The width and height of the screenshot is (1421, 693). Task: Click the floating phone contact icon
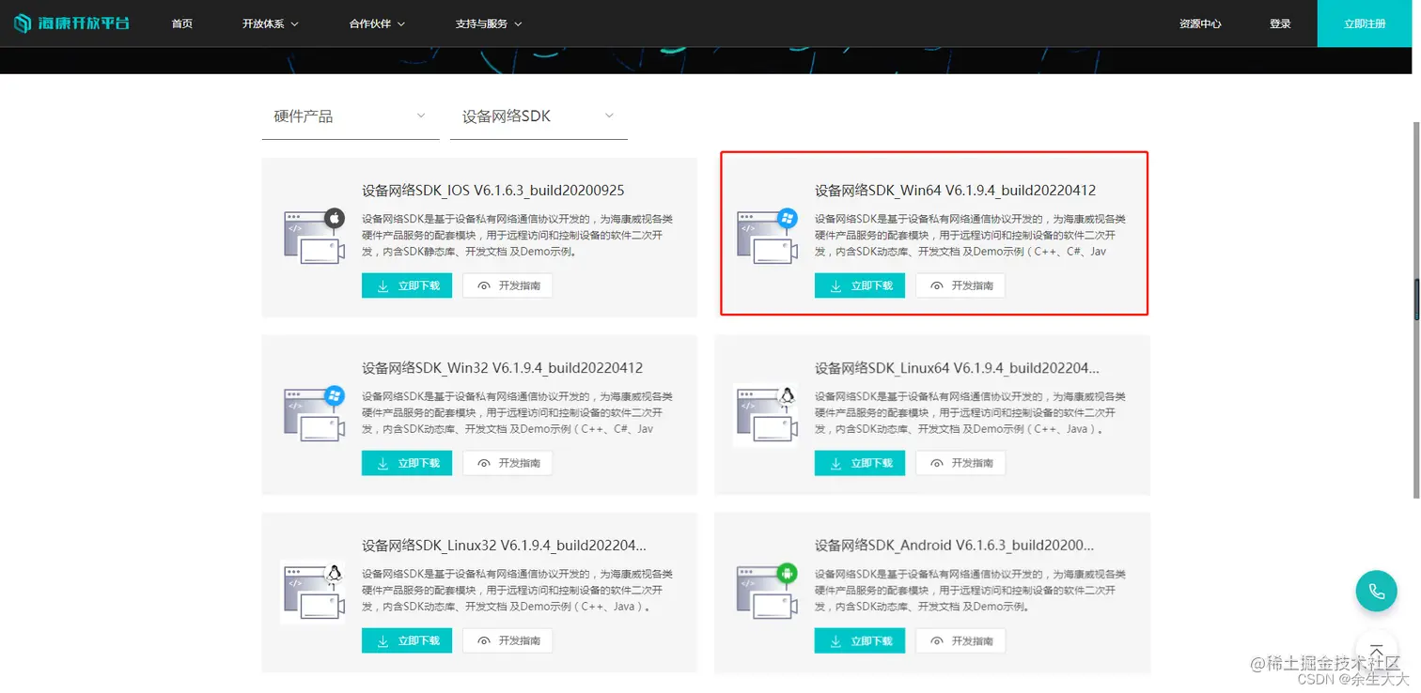click(1377, 592)
